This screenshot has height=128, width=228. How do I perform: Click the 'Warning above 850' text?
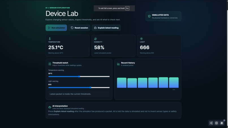tap(147, 53)
